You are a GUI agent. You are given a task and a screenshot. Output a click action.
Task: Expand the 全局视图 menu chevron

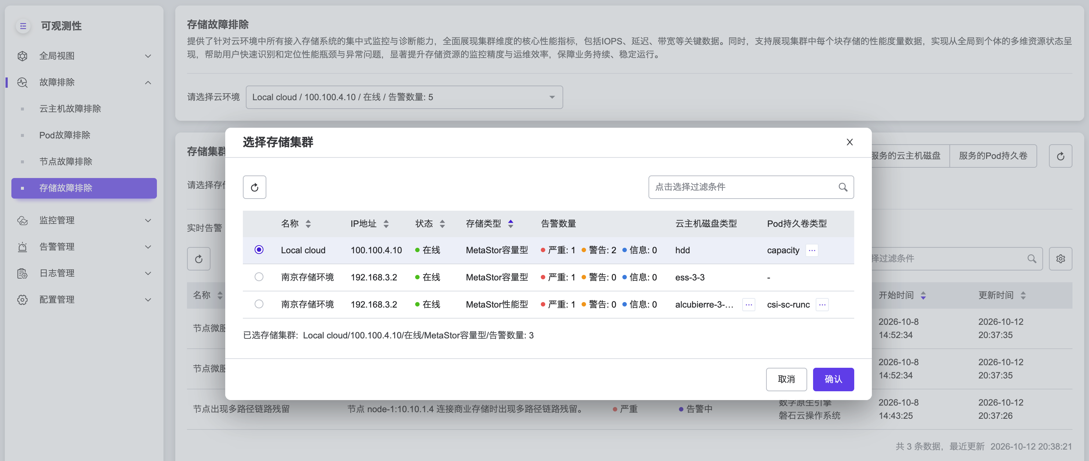click(148, 56)
